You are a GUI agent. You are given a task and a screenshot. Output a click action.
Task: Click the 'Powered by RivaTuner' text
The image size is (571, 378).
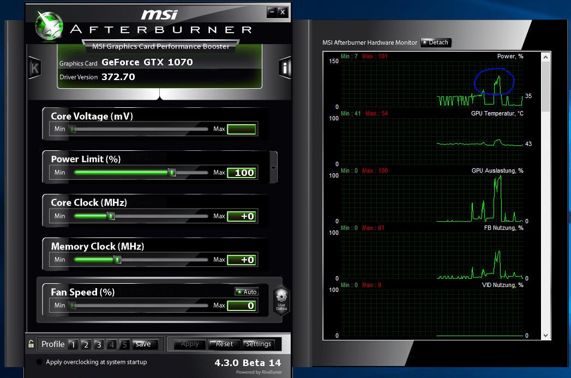pyautogui.click(x=259, y=372)
